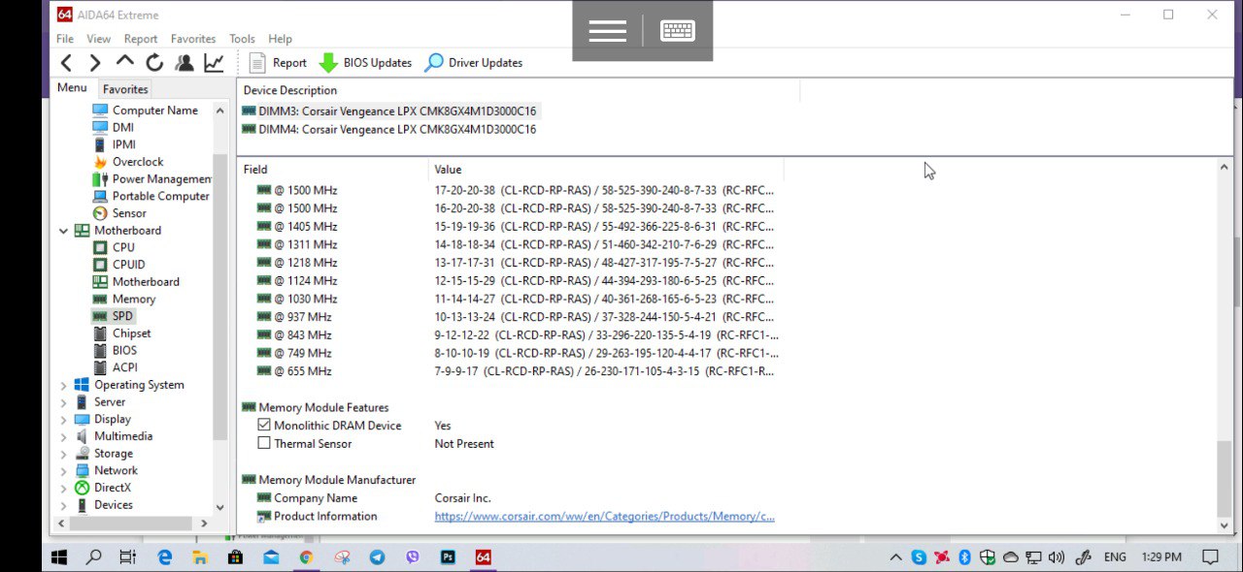Open Windows Start menu
1243x572 pixels.
click(59, 557)
